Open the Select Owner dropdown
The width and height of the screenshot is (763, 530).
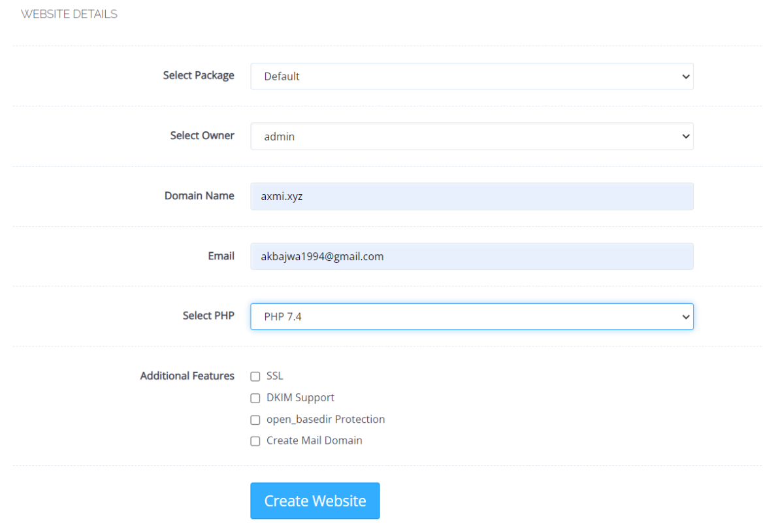click(472, 137)
